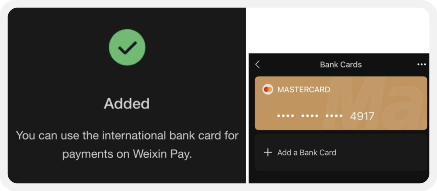Image resolution: width=437 pixels, height=191 pixels.
Task: Click empty area of Add Bank Card row
Action: pos(382,153)
